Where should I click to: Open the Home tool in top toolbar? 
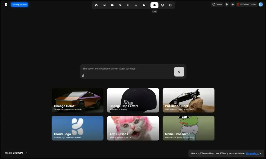96,5
